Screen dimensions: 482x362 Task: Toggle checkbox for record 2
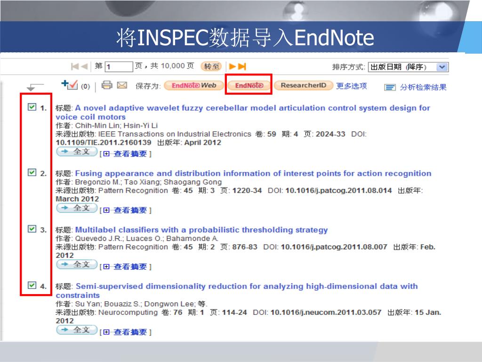coord(32,173)
